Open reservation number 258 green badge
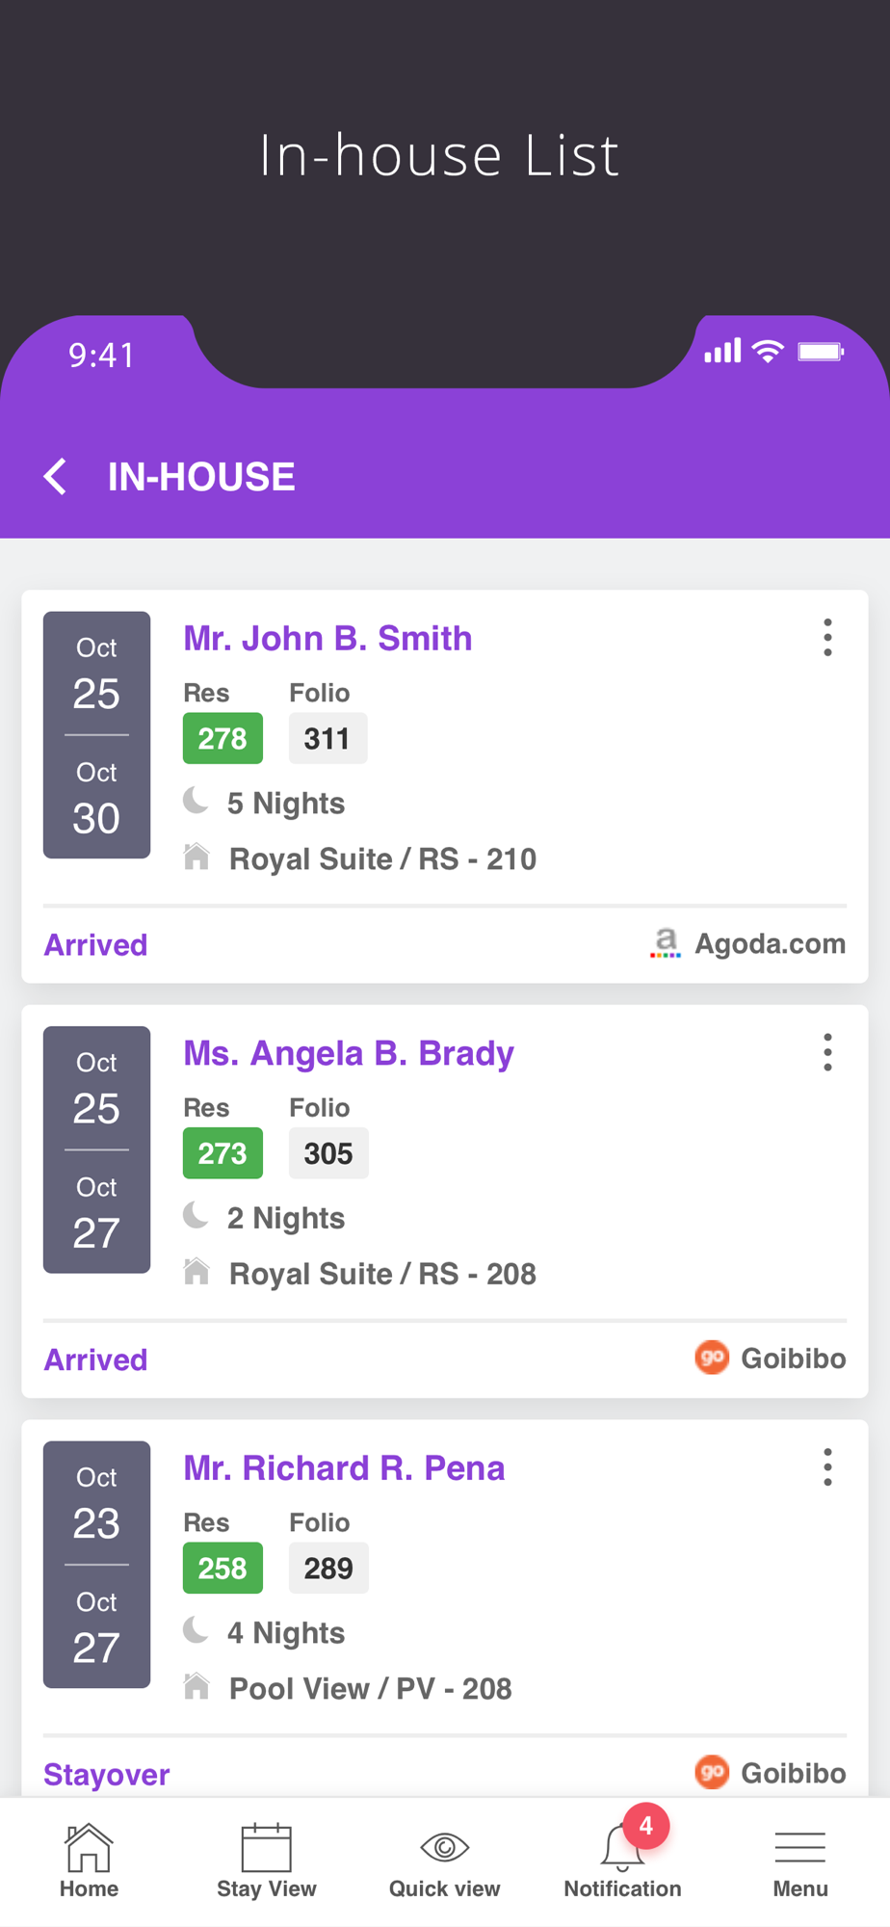The width and height of the screenshot is (890, 1927). [222, 1568]
